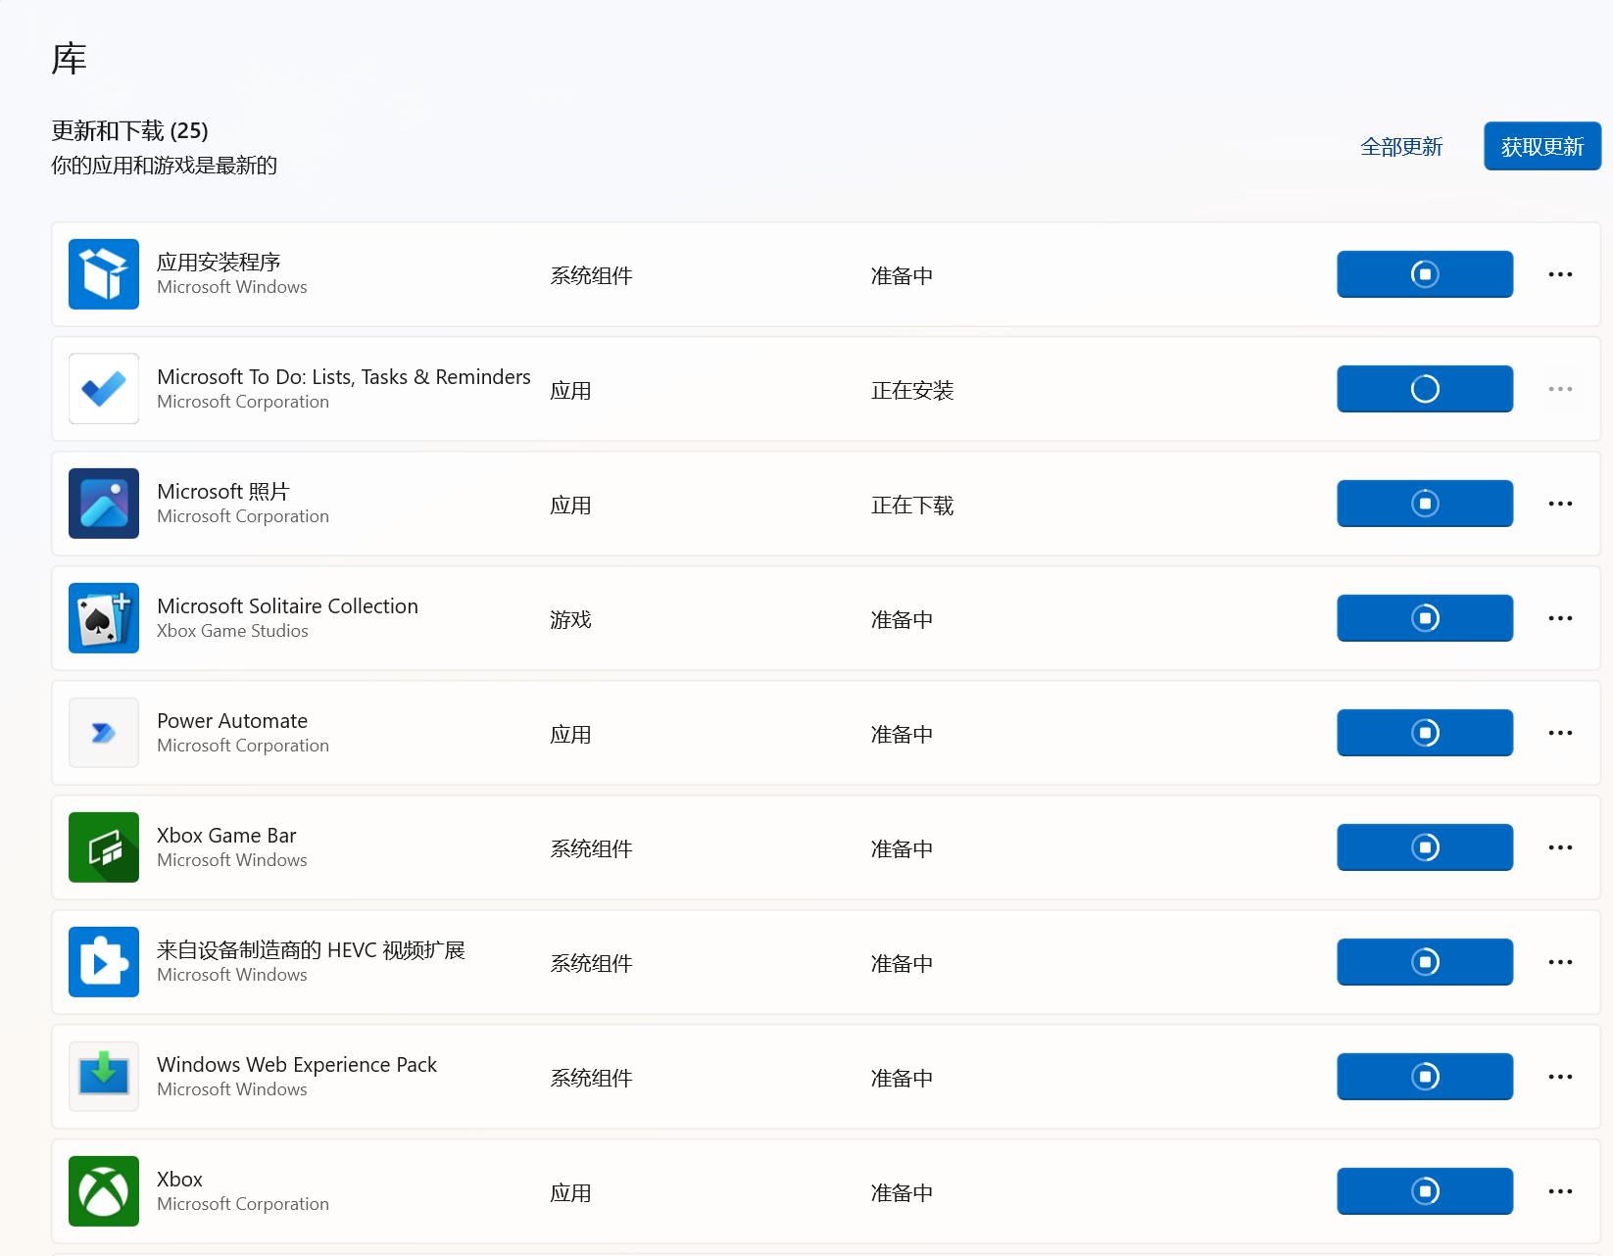
Task: Click the 库 page title
Action: [69, 59]
